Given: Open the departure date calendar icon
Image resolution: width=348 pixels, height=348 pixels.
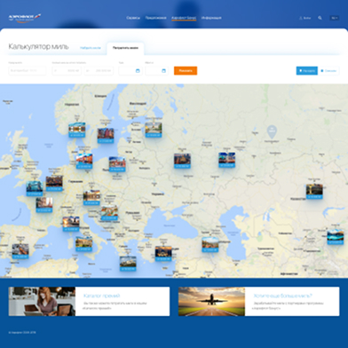Looking at the screenshot, I should tap(138, 71).
